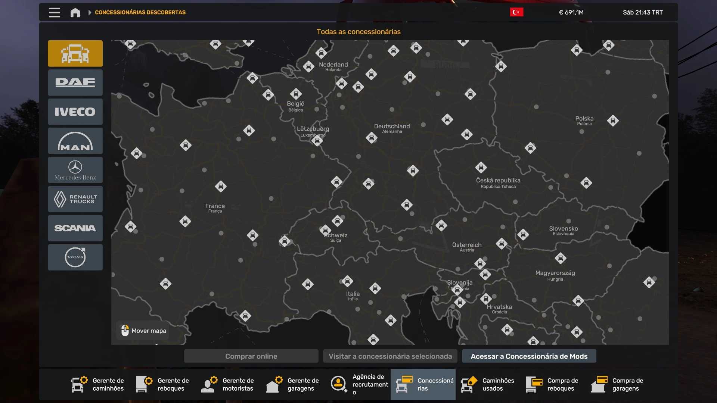717x403 pixels.
Task: Filter dealers by DAF brand
Action: tap(75, 82)
